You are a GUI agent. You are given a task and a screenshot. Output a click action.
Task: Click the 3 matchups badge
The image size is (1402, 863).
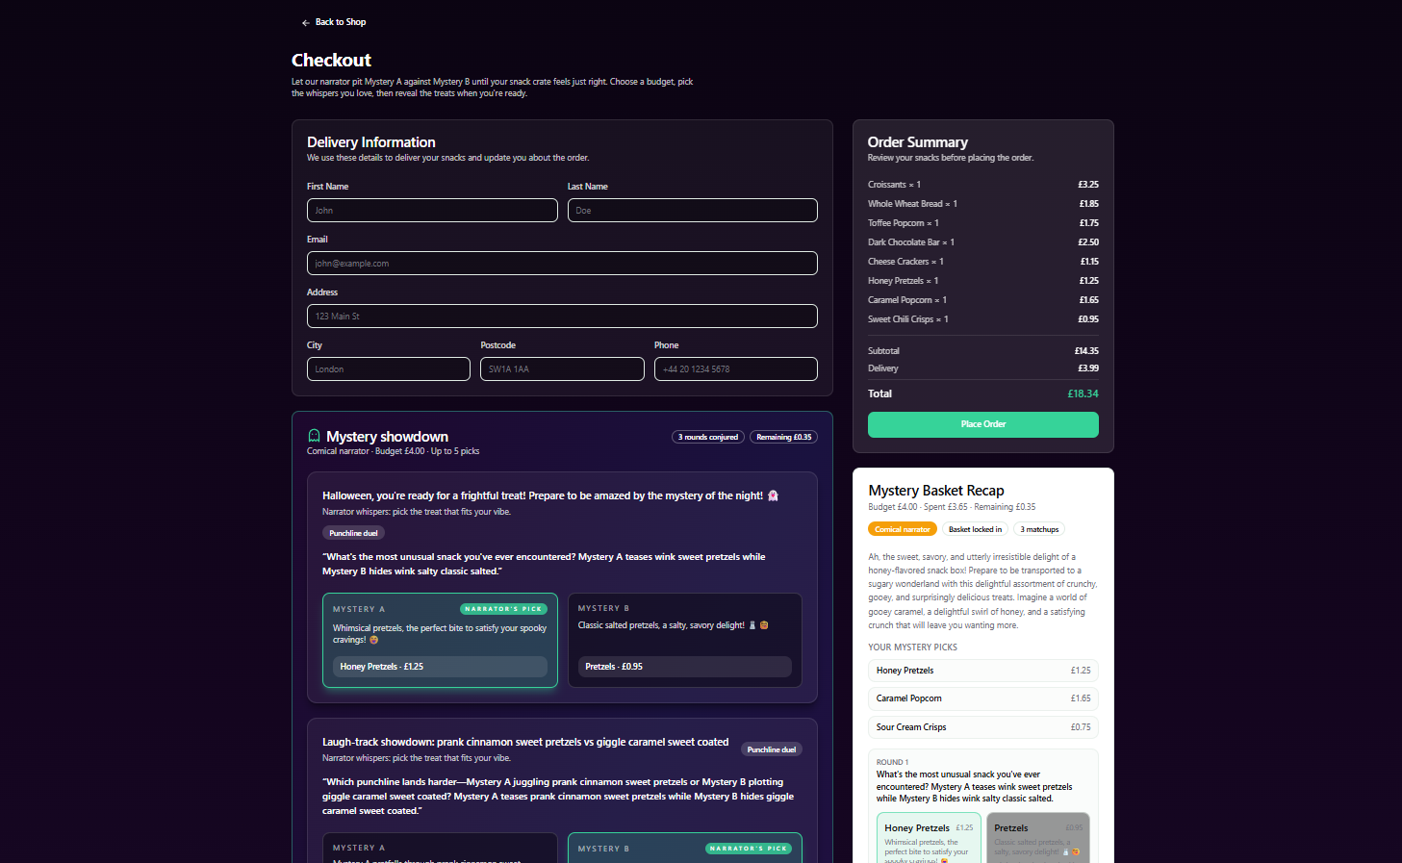point(1039,529)
